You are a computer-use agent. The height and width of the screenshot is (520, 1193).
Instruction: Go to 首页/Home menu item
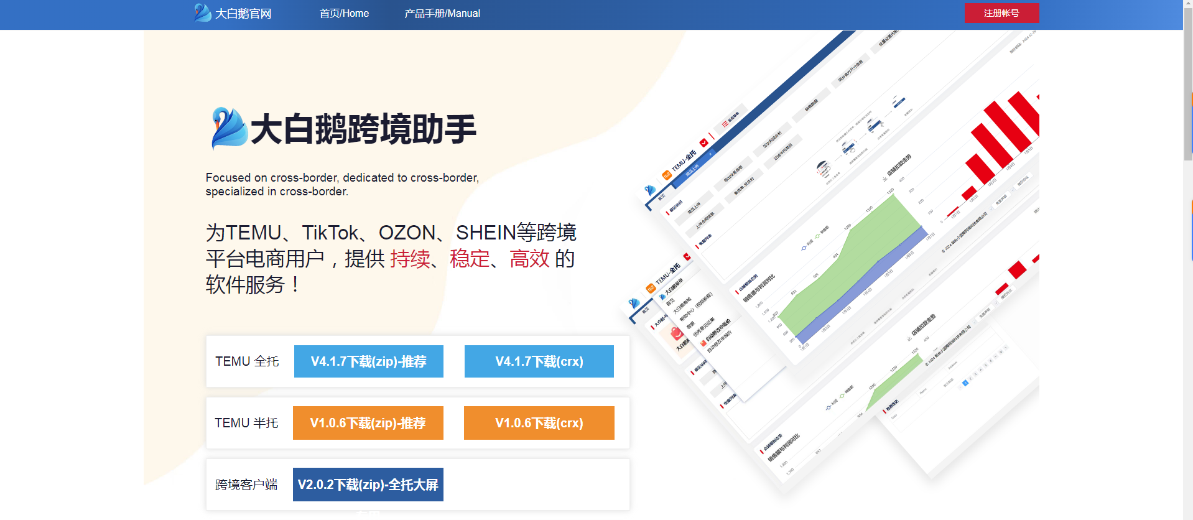point(344,13)
